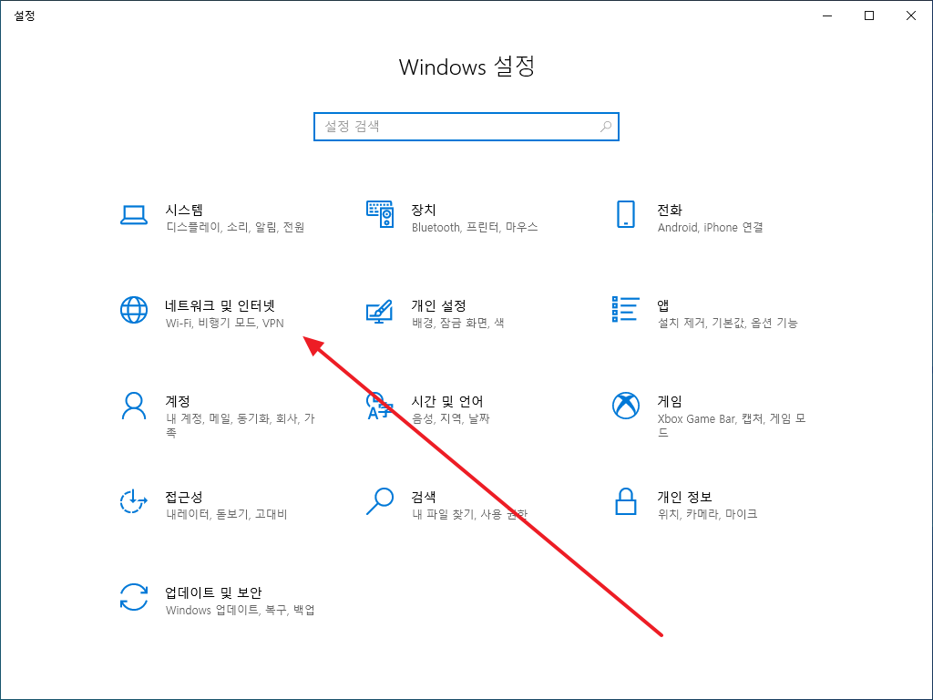
Task: Minimize the 설정 window
Action: pos(827,15)
